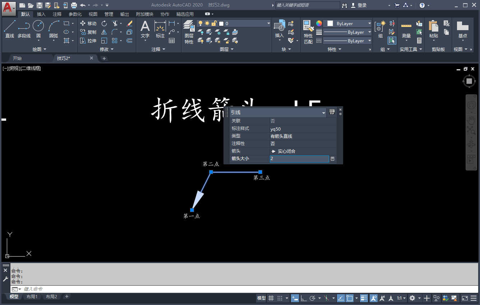Expand the ByLayer color dropdown
This screenshot has height=305, width=480.
click(347, 23)
